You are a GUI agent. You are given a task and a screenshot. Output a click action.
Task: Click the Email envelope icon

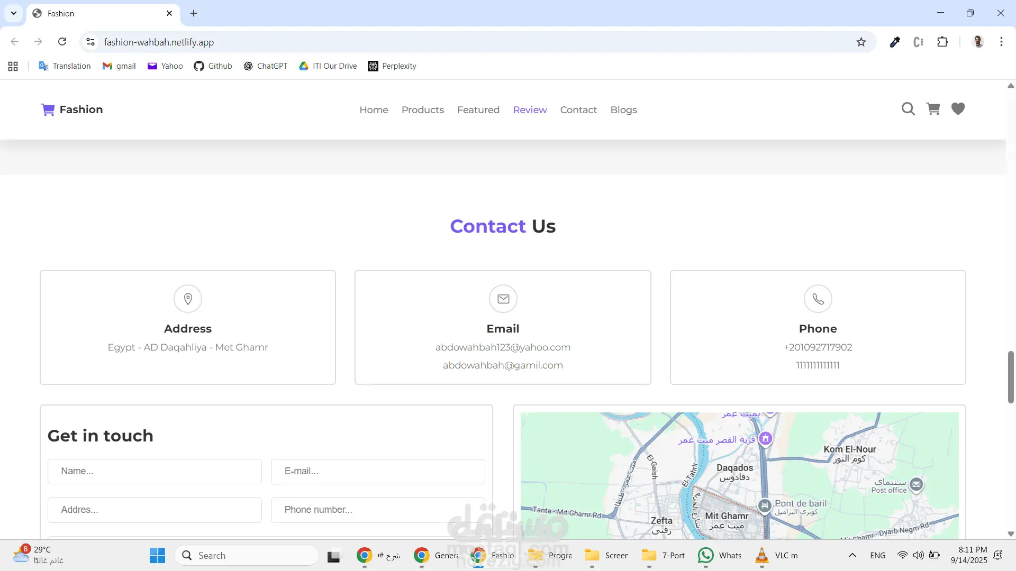pos(503,299)
